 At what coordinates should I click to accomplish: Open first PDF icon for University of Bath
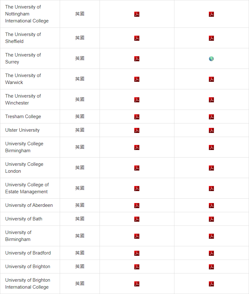[137, 219]
